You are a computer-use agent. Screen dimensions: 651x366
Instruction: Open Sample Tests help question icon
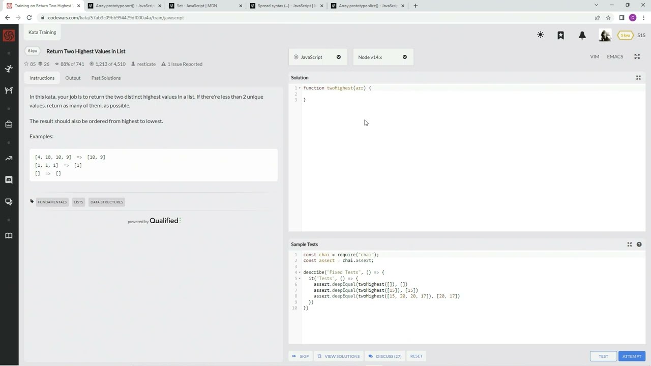tap(639, 245)
